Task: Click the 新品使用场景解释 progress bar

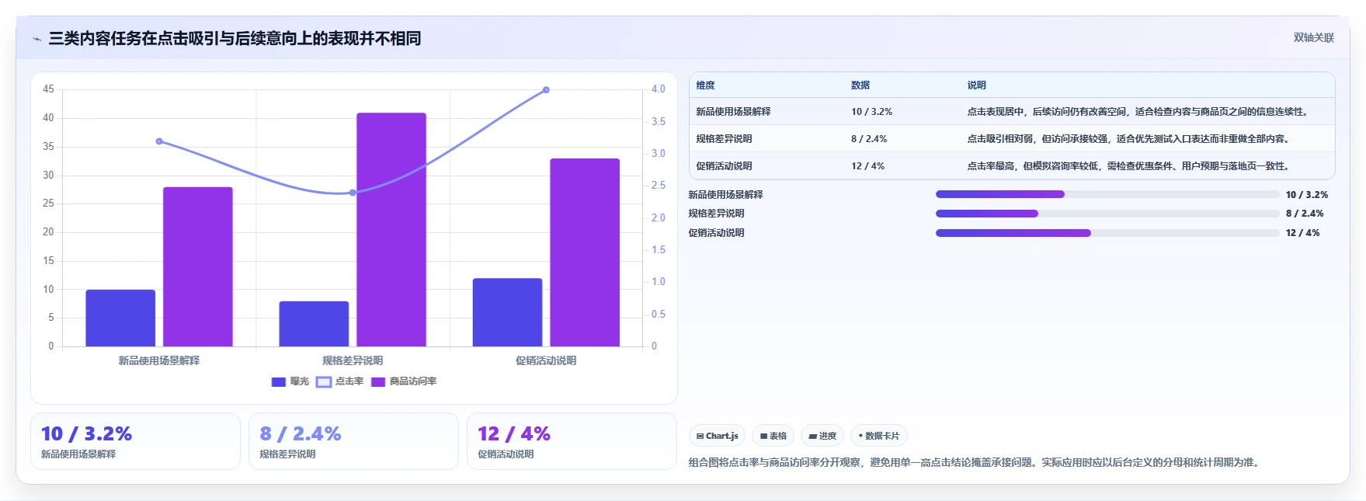Action: [x=1107, y=194]
